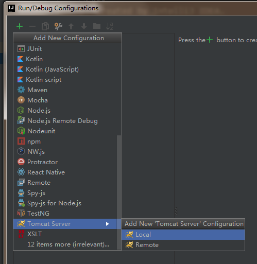The image size is (257, 264).
Task: Select the Remote entry under Tomcat Server submenu
Action: tap(183, 245)
